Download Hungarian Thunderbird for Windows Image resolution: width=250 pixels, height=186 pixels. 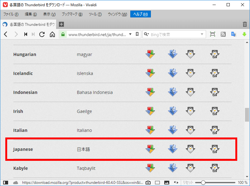(x=150, y=54)
